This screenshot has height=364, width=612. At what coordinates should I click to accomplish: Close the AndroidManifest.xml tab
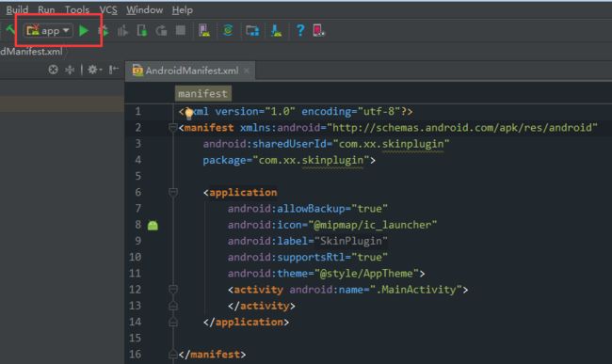247,71
